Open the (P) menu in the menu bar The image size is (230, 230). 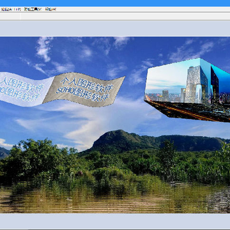(18, 9)
